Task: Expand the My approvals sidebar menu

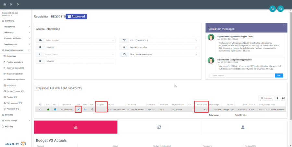Action: coord(17,27)
